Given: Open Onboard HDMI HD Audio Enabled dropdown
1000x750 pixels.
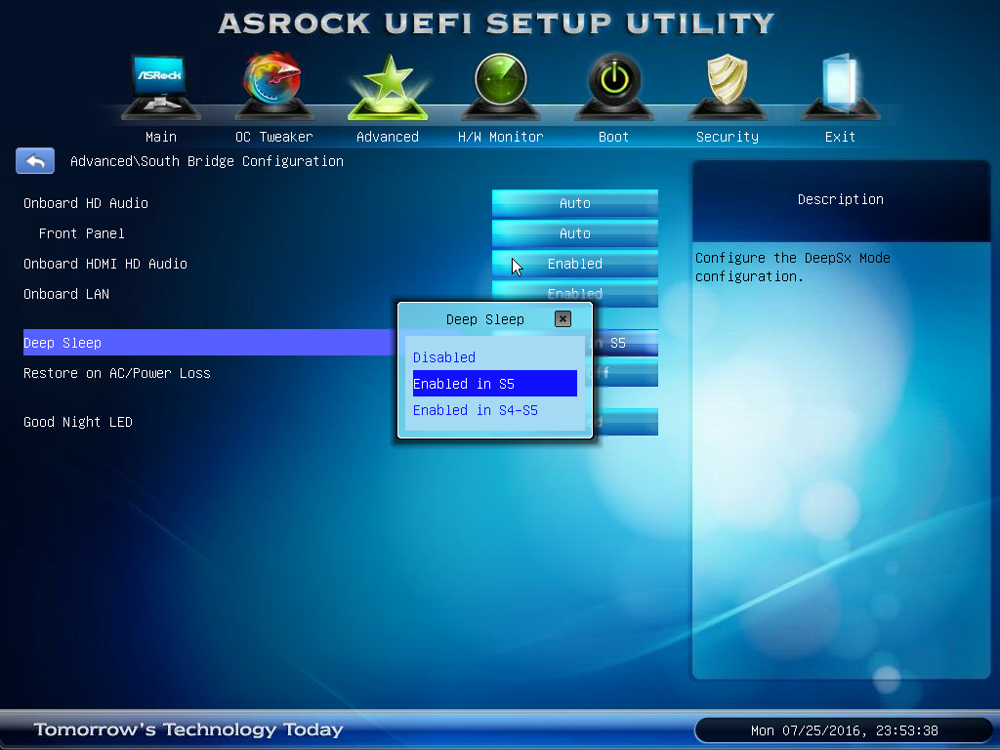Looking at the screenshot, I should (x=574, y=264).
